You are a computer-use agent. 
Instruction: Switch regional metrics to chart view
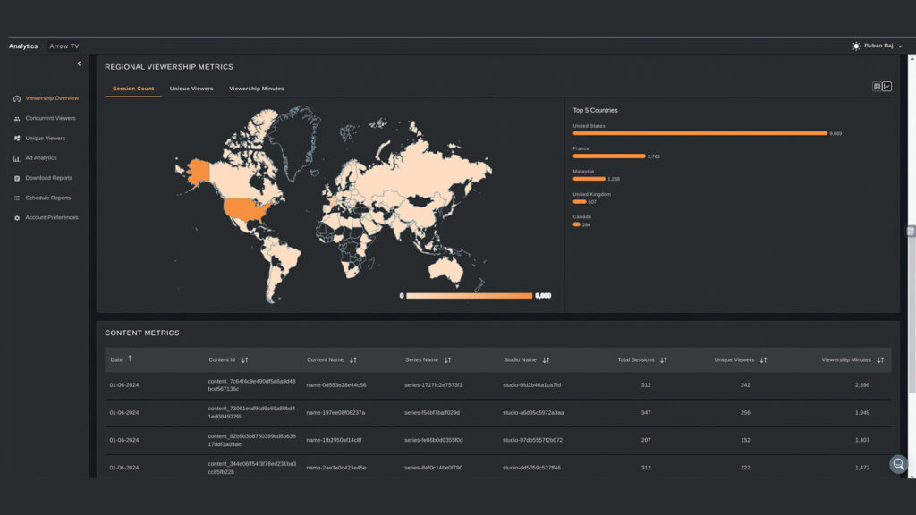pos(887,87)
